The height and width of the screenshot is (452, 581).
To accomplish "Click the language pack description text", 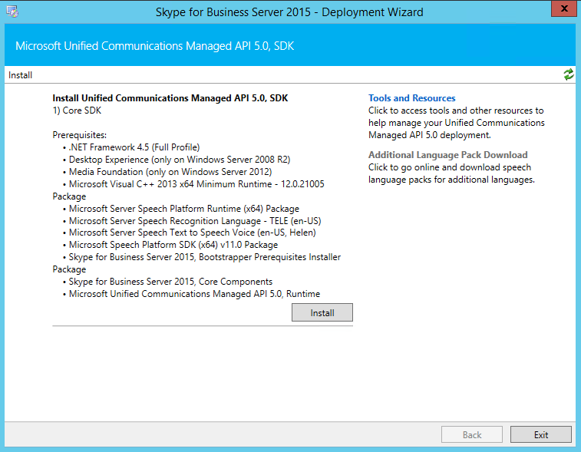I will tap(452, 173).
